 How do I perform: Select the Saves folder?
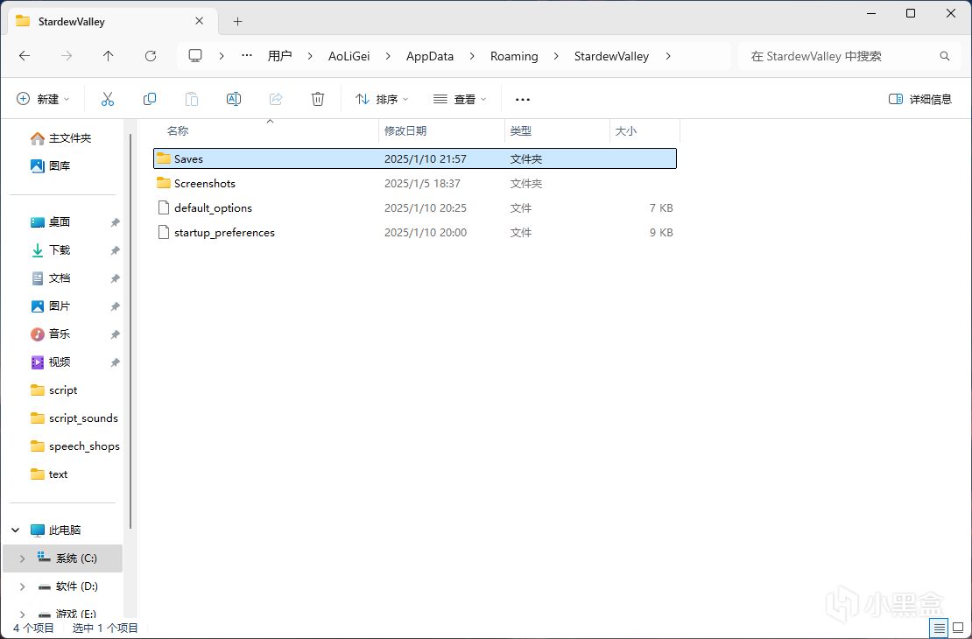(x=415, y=158)
